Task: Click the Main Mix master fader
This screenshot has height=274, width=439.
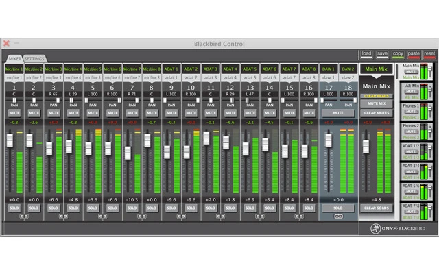Action: pyautogui.click(x=366, y=147)
